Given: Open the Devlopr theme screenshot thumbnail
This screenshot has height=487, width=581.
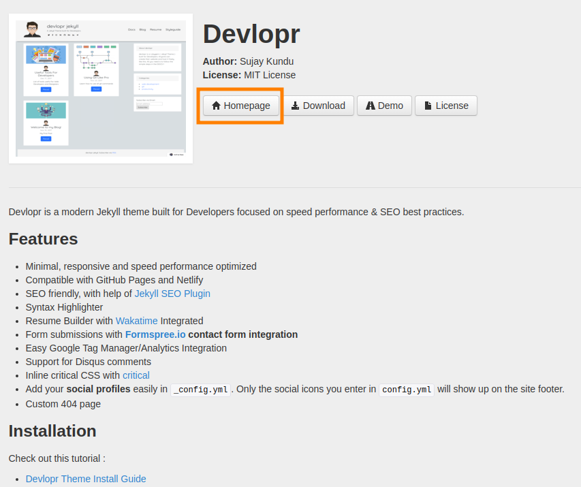Looking at the screenshot, I should coord(101,89).
